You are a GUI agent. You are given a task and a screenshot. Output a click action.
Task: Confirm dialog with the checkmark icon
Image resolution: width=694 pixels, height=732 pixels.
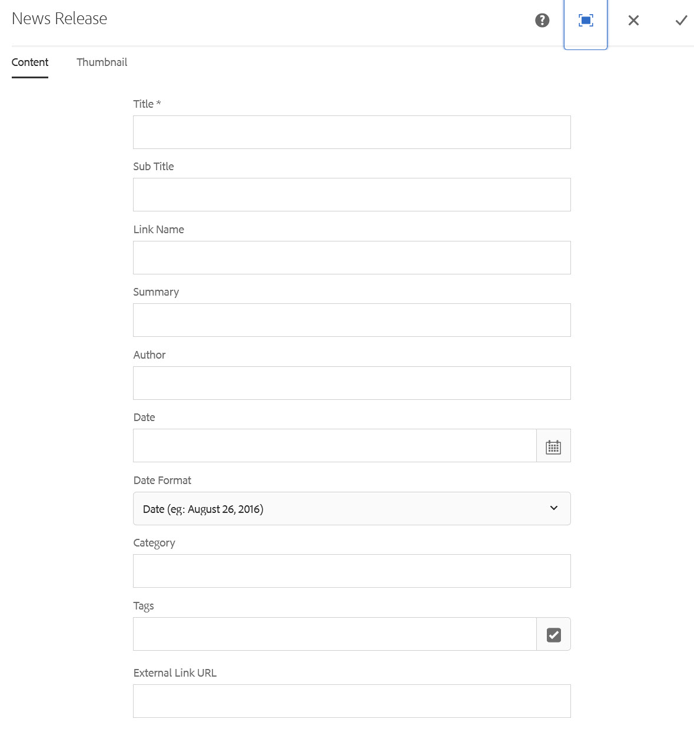[x=681, y=21]
